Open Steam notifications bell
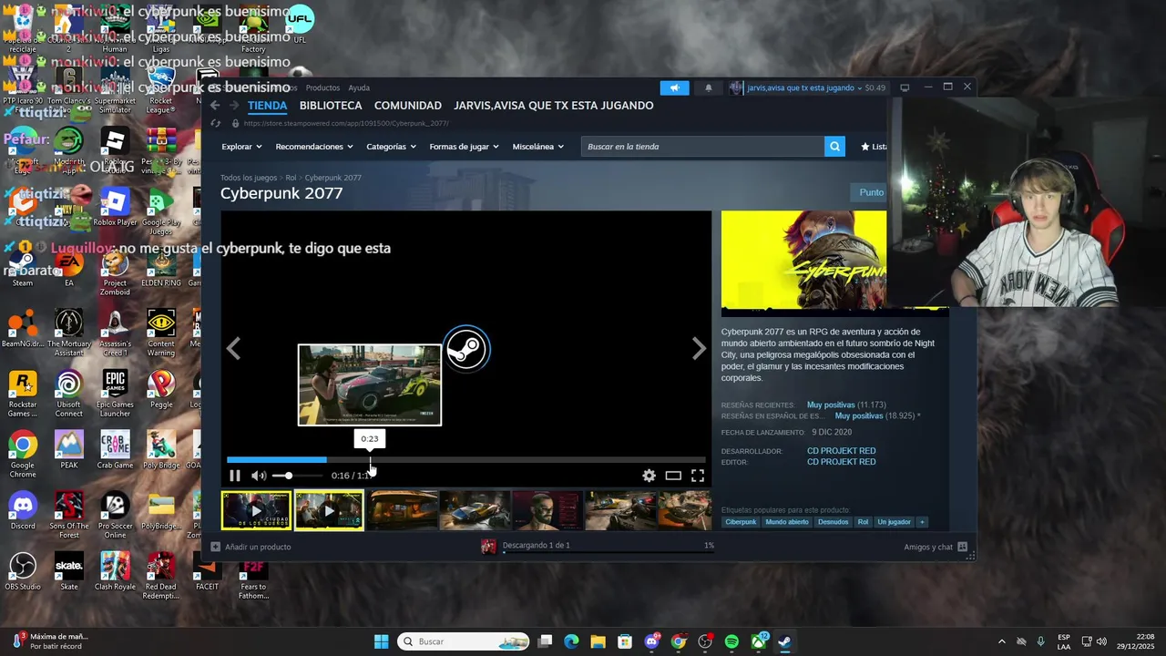1166x656 pixels. pos(709,87)
